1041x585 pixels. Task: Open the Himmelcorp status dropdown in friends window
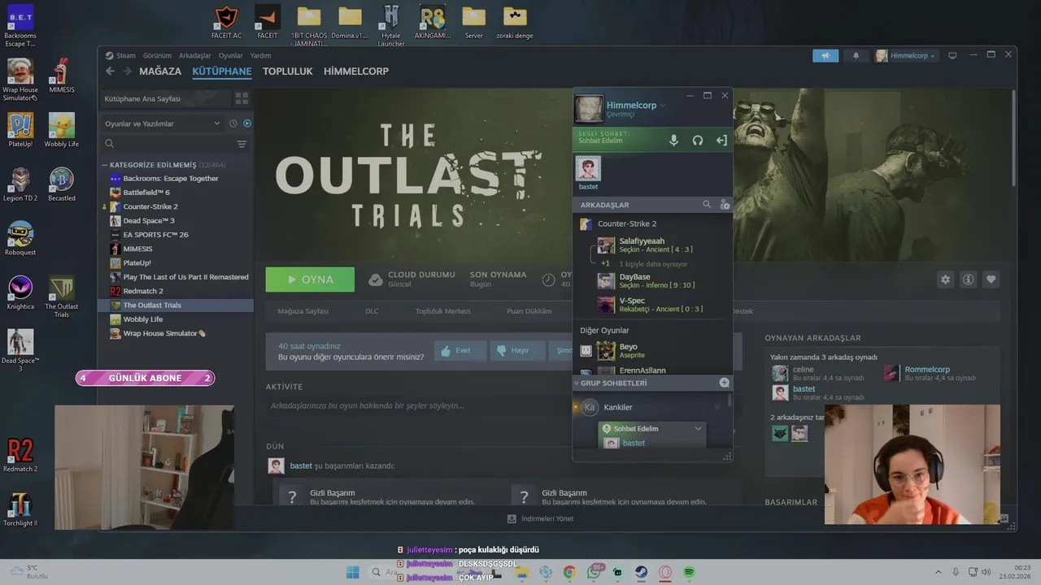tap(663, 106)
